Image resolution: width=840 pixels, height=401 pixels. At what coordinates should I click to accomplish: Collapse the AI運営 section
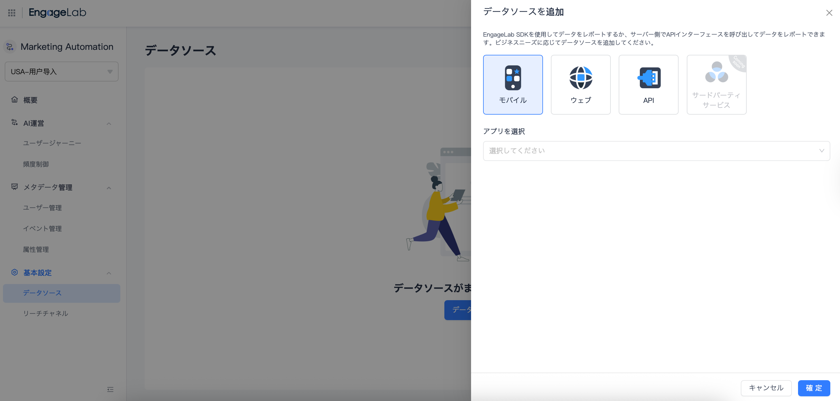tap(109, 124)
